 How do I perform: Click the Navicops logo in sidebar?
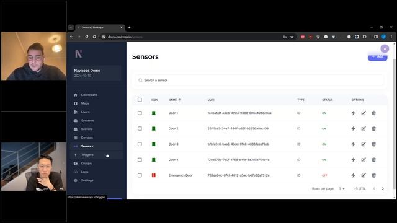tap(79, 54)
